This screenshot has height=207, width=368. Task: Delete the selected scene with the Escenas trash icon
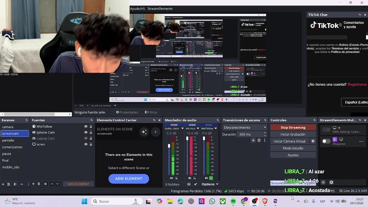click(x=9, y=184)
